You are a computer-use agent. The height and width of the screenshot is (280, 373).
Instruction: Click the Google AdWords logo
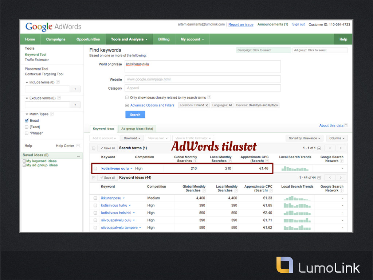pos(54,27)
